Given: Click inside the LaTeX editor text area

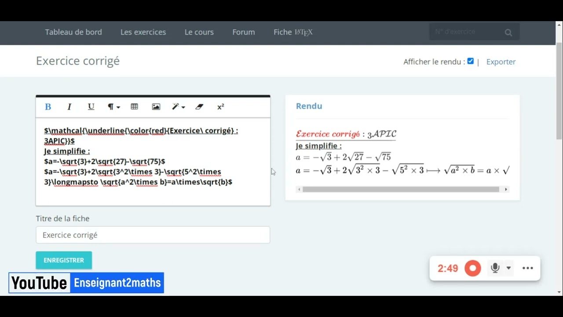Looking at the screenshot, I should coord(153,161).
